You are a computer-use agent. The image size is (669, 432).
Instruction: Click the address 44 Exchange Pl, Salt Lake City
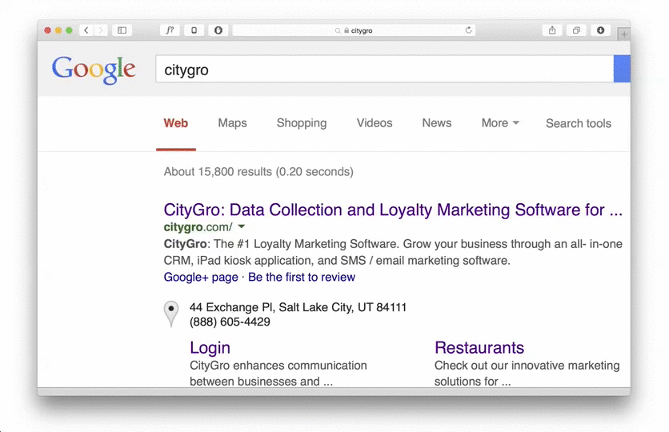point(298,307)
